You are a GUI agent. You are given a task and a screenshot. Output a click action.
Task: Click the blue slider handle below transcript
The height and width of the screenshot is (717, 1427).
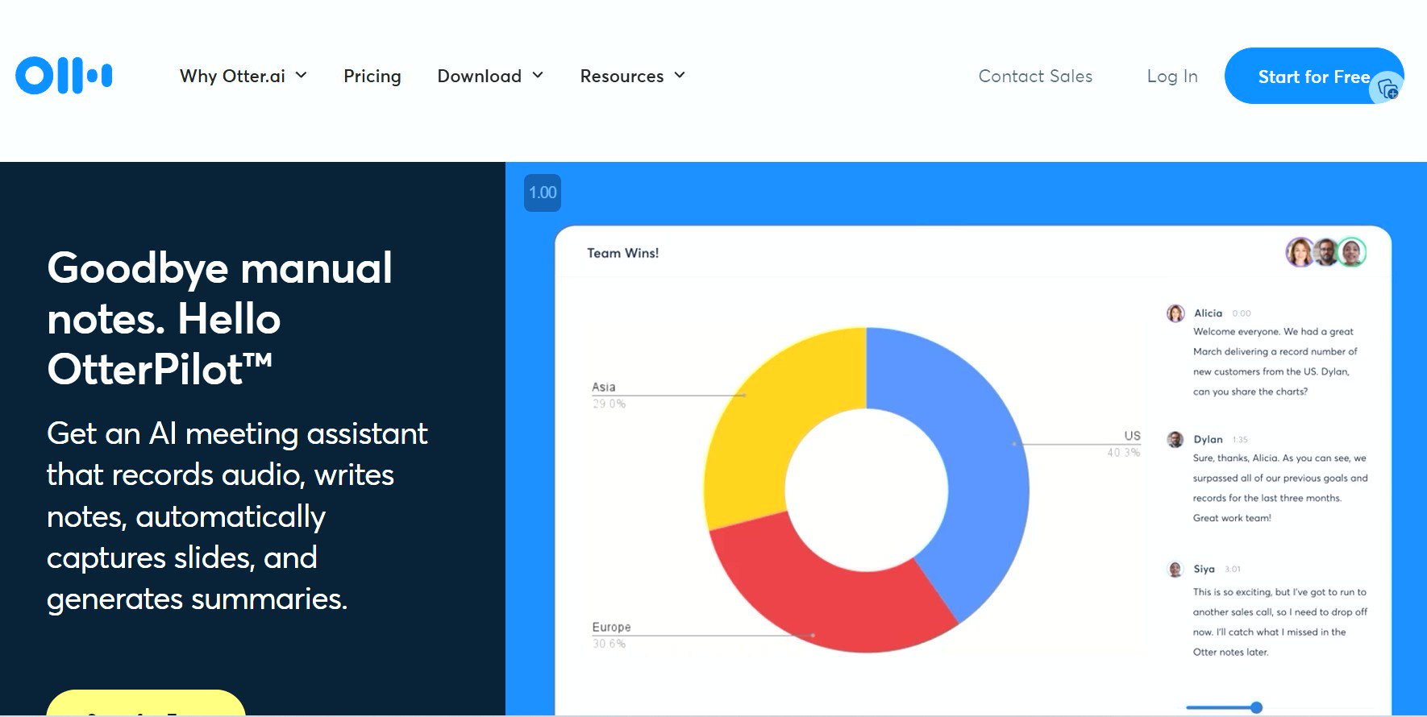[1256, 707]
